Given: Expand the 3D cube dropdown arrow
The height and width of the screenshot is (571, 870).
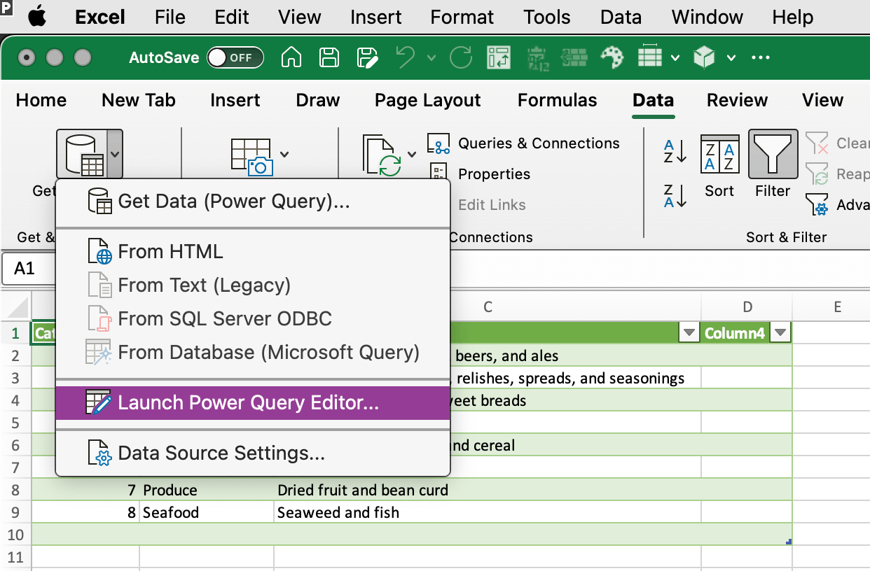Looking at the screenshot, I should tap(731, 58).
